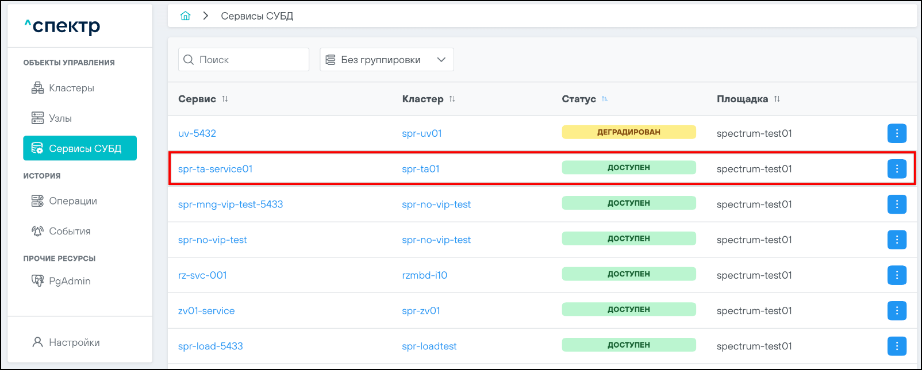The image size is (922, 370).
Task: Open the rzmbd-i10 cluster link
Action: pos(424,275)
